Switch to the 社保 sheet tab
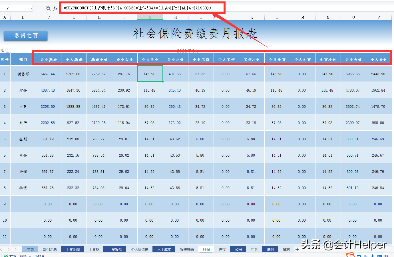 pos(206,249)
